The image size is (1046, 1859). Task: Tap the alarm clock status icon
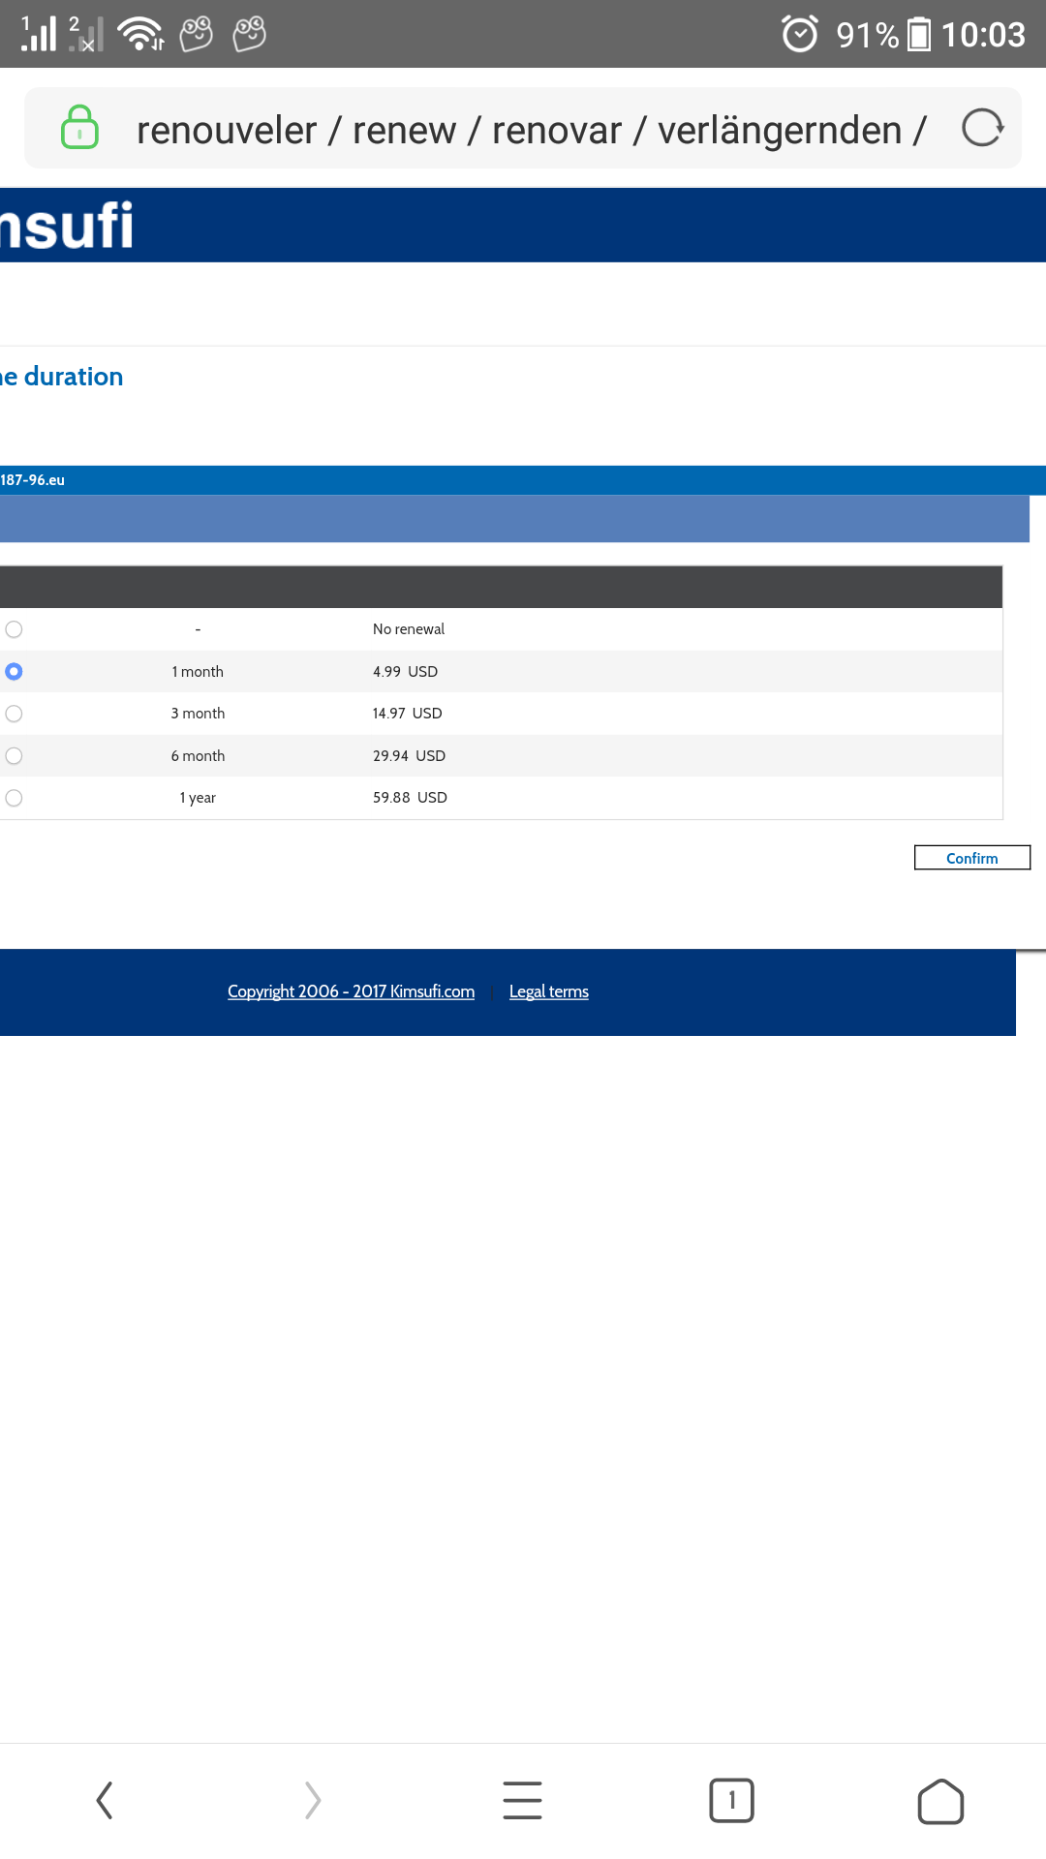tap(800, 34)
